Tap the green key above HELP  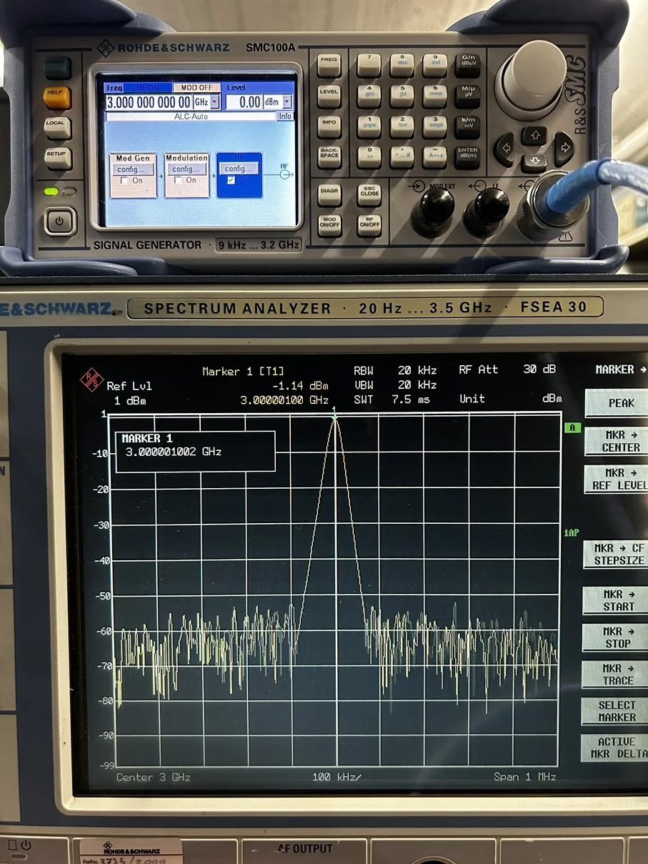point(58,67)
